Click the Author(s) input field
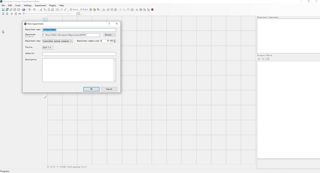320x173 pixels. pyautogui.click(x=79, y=54)
